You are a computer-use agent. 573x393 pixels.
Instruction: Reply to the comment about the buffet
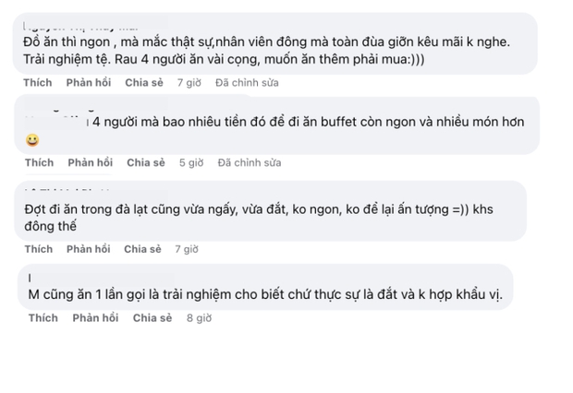point(91,163)
